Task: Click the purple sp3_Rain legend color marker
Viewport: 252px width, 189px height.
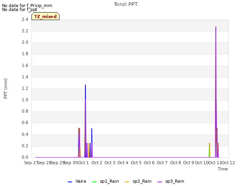Action: (160, 182)
